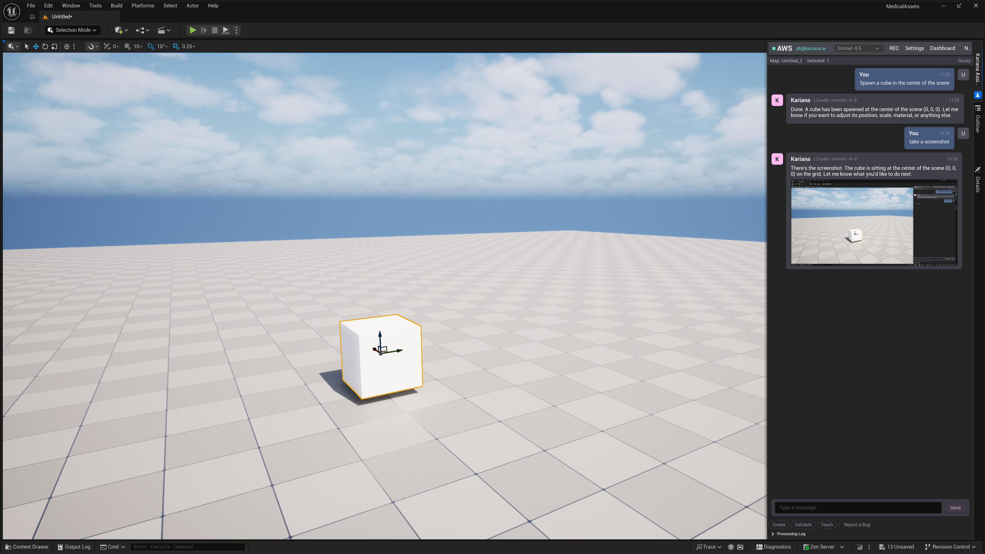The height and width of the screenshot is (554, 985).
Task: Toggle scale snapping icon
Action: (x=176, y=46)
